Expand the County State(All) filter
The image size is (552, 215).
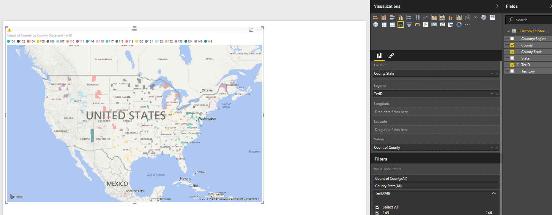pos(436,186)
